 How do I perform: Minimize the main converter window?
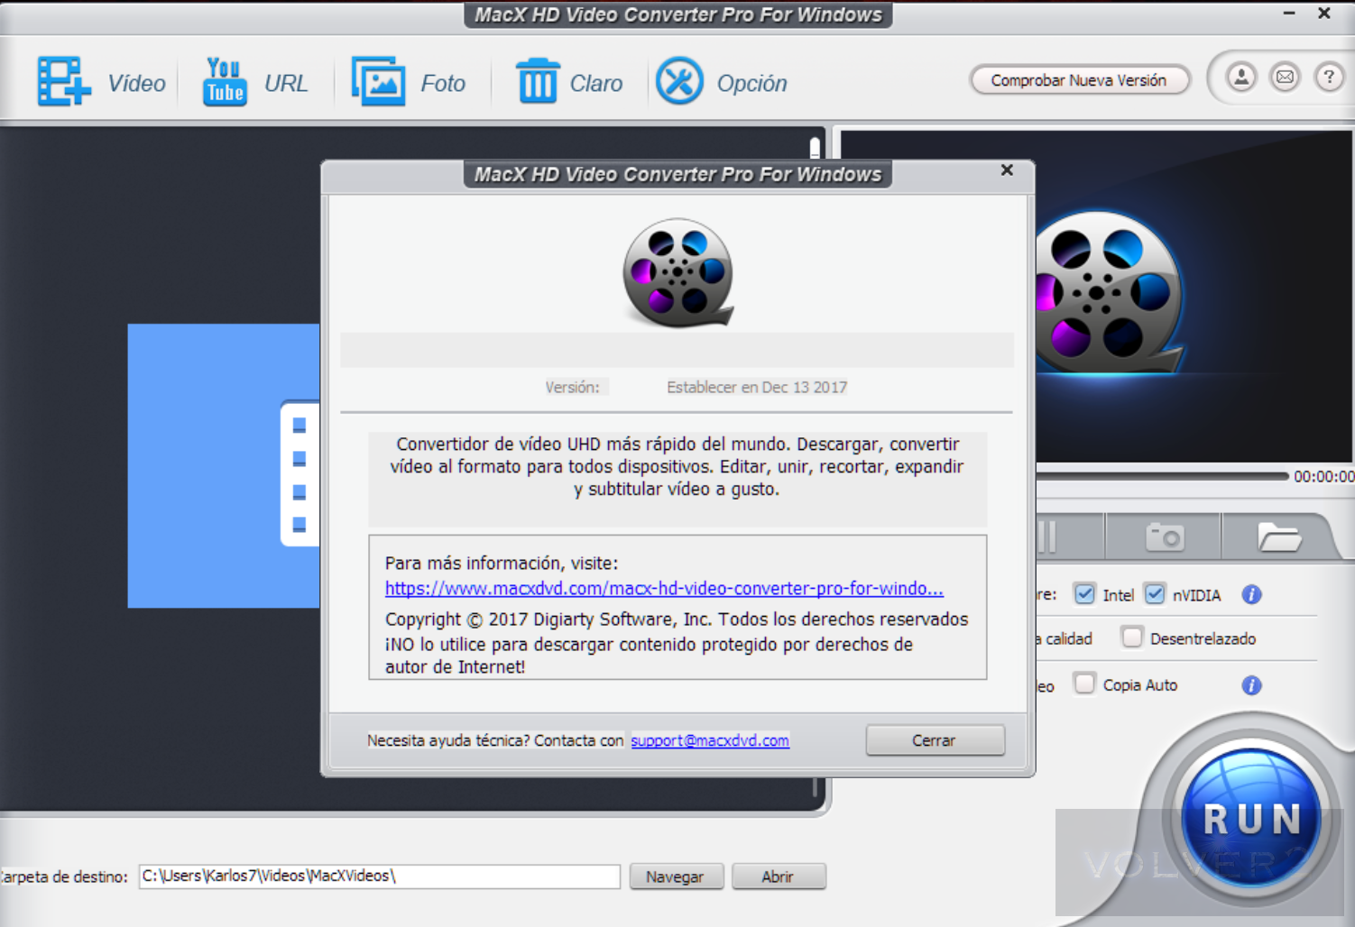pyautogui.click(x=1289, y=13)
